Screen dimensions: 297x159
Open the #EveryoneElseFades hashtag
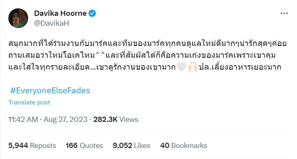point(50,91)
